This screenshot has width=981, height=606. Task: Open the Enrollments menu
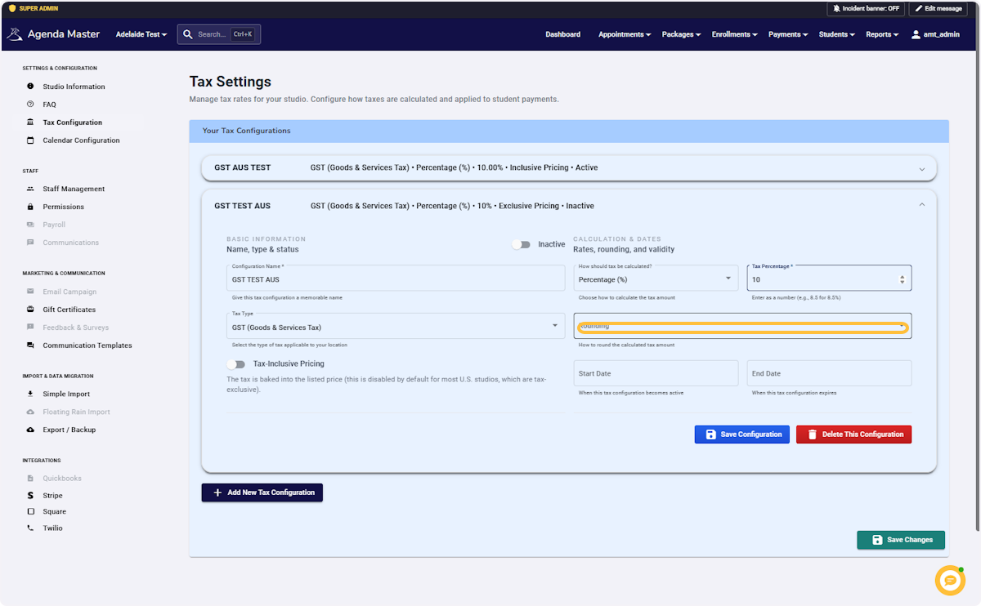pos(734,34)
